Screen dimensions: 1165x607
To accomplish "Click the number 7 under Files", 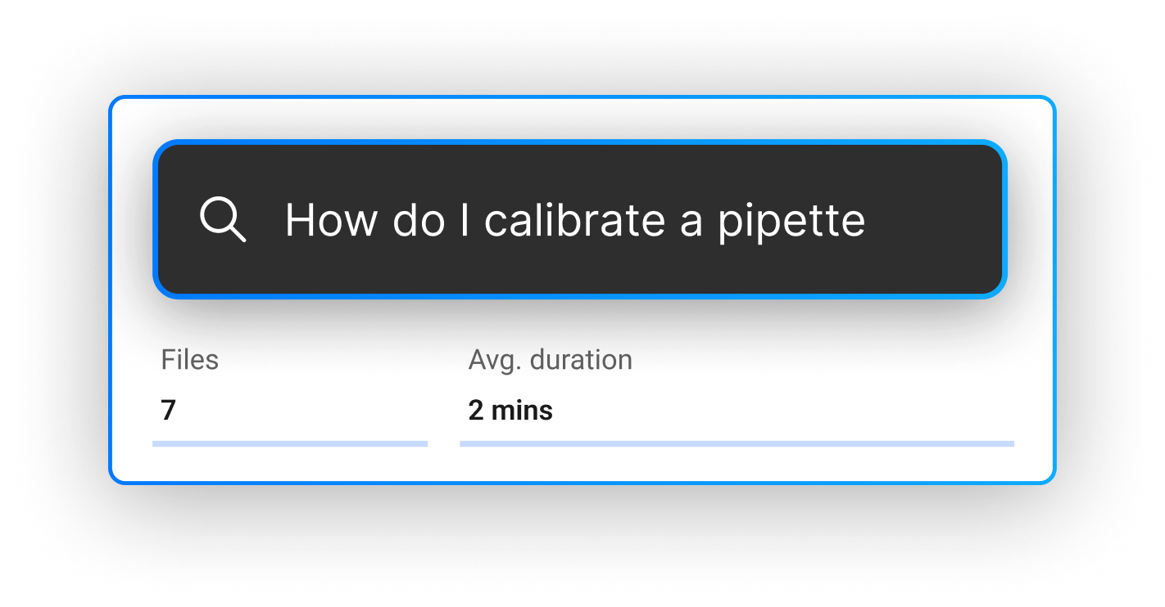I will click(167, 410).
